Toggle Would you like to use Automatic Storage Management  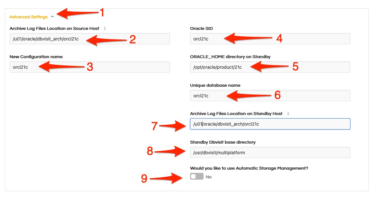(197, 176)
